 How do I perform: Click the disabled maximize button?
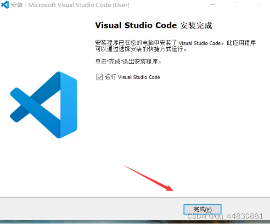(x=235, y=5)
